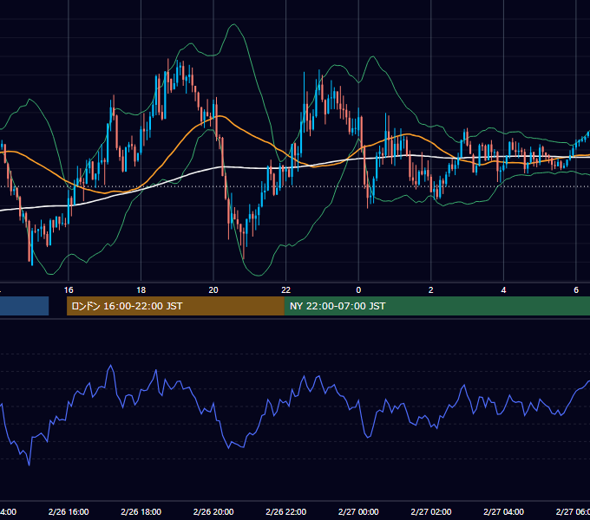The height and width of the screenshot is (520, 590).
Task: Click the 18 hour label on price chart axis
Action: pos(141,290)
